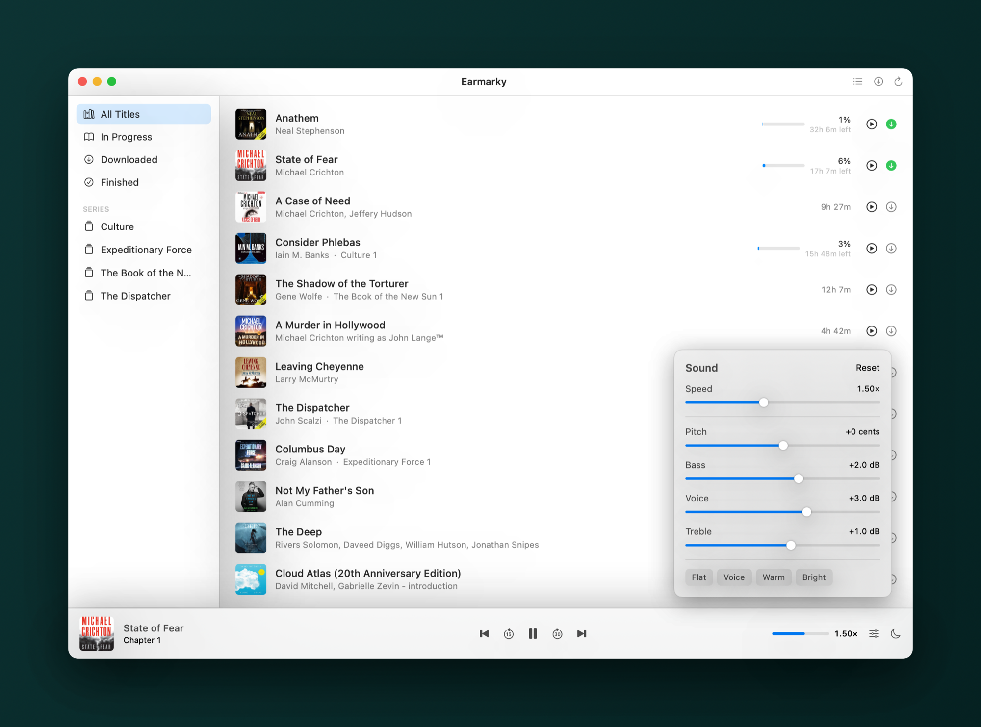Select the title Not My Father's Son

point(325,491)
